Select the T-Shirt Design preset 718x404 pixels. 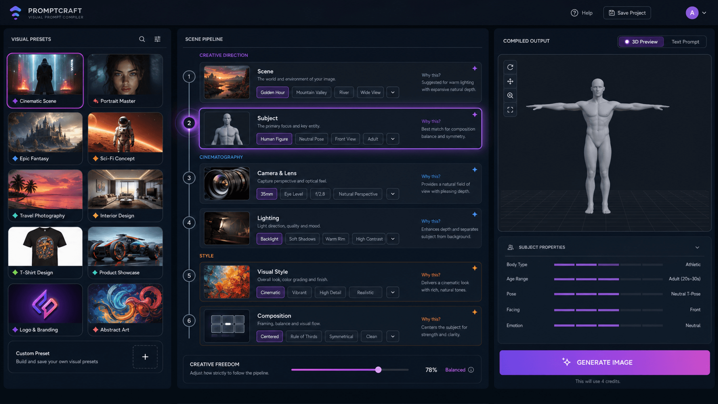(45, 253)
